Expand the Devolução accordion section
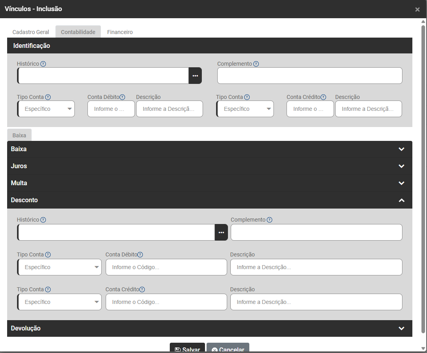427x353 pixels. click(210, 328)
